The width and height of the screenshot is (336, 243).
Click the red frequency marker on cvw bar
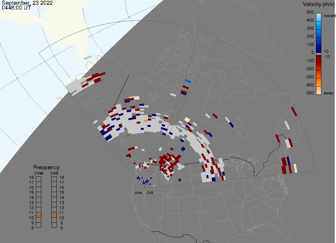[x=39, y=215]
